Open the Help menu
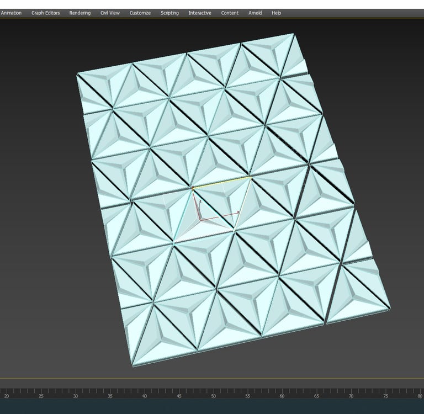424x414 pixels. pos(276,13)
